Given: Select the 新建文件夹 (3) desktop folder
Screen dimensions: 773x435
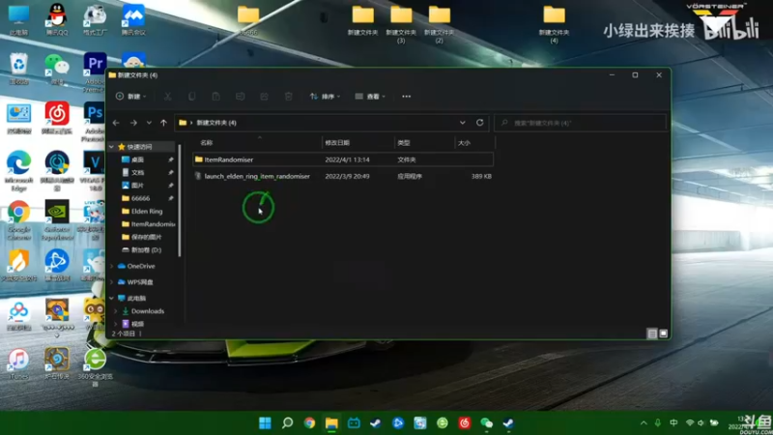Looking at the screenshot, I should 401,23.
